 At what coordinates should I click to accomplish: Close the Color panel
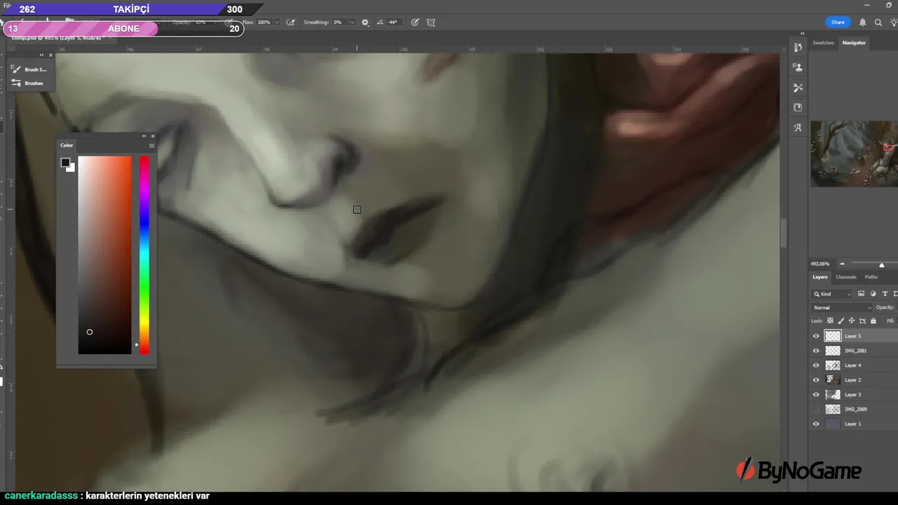click(x=152, y=136)
